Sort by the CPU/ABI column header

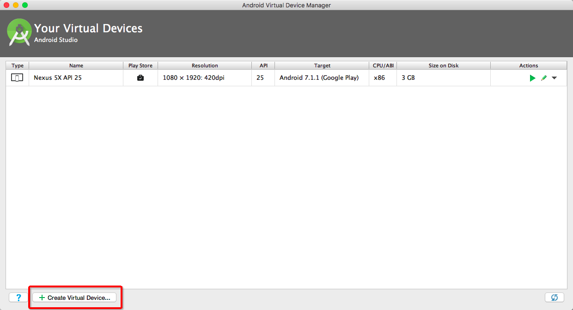coord(383,66)
